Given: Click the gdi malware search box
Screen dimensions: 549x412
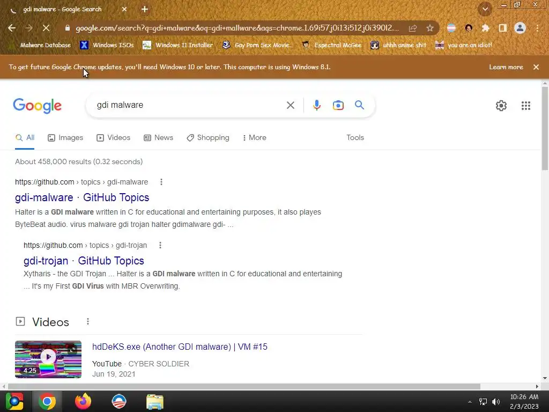Looking at the screenshot, I should tap(189, 105).
